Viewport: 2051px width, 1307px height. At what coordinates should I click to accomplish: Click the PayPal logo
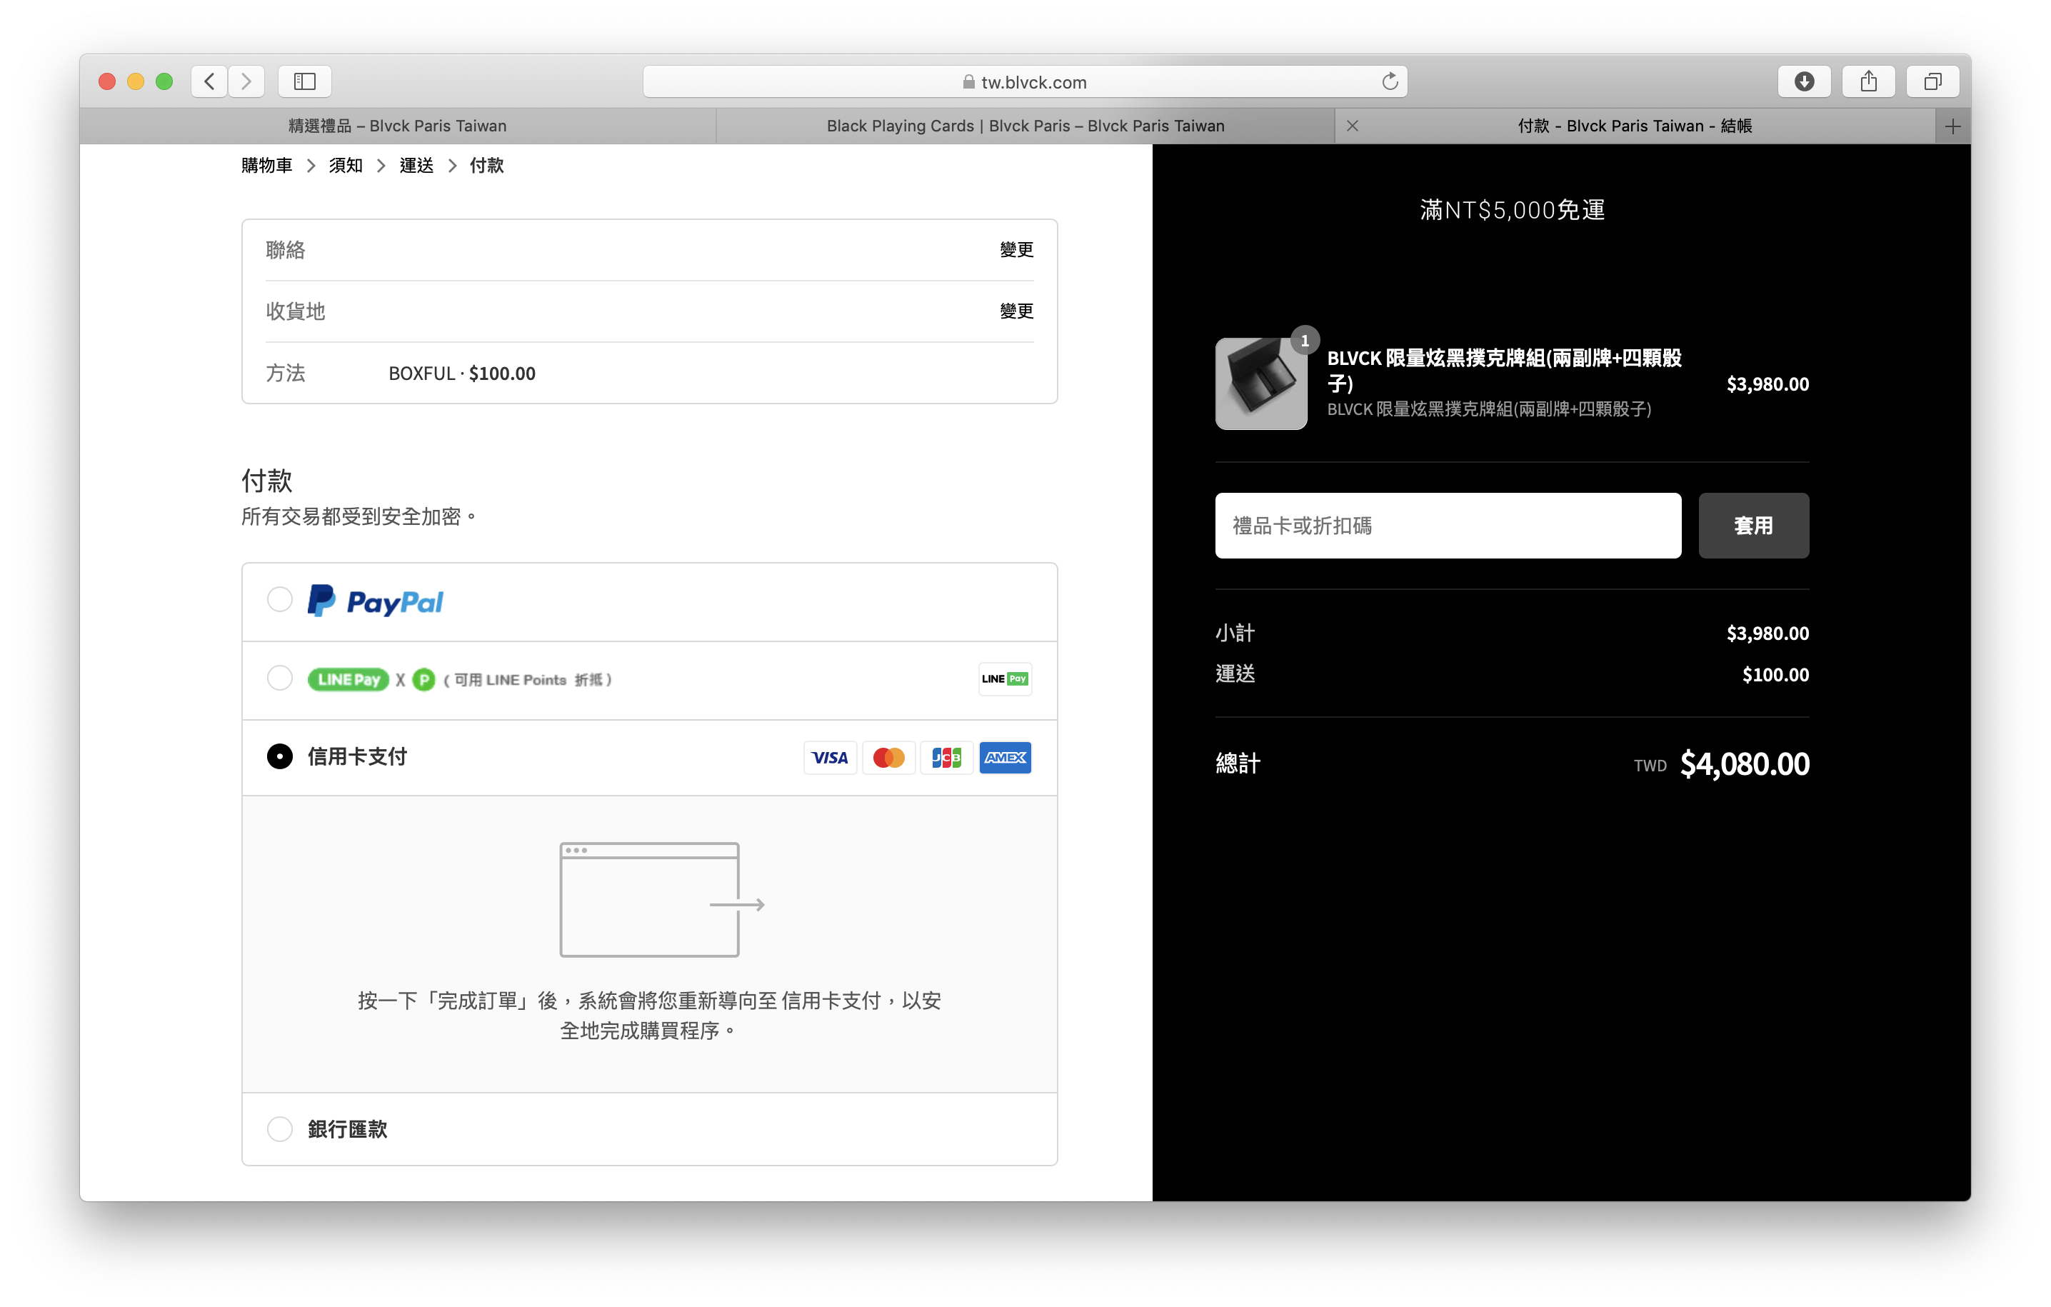pos(375,601)
